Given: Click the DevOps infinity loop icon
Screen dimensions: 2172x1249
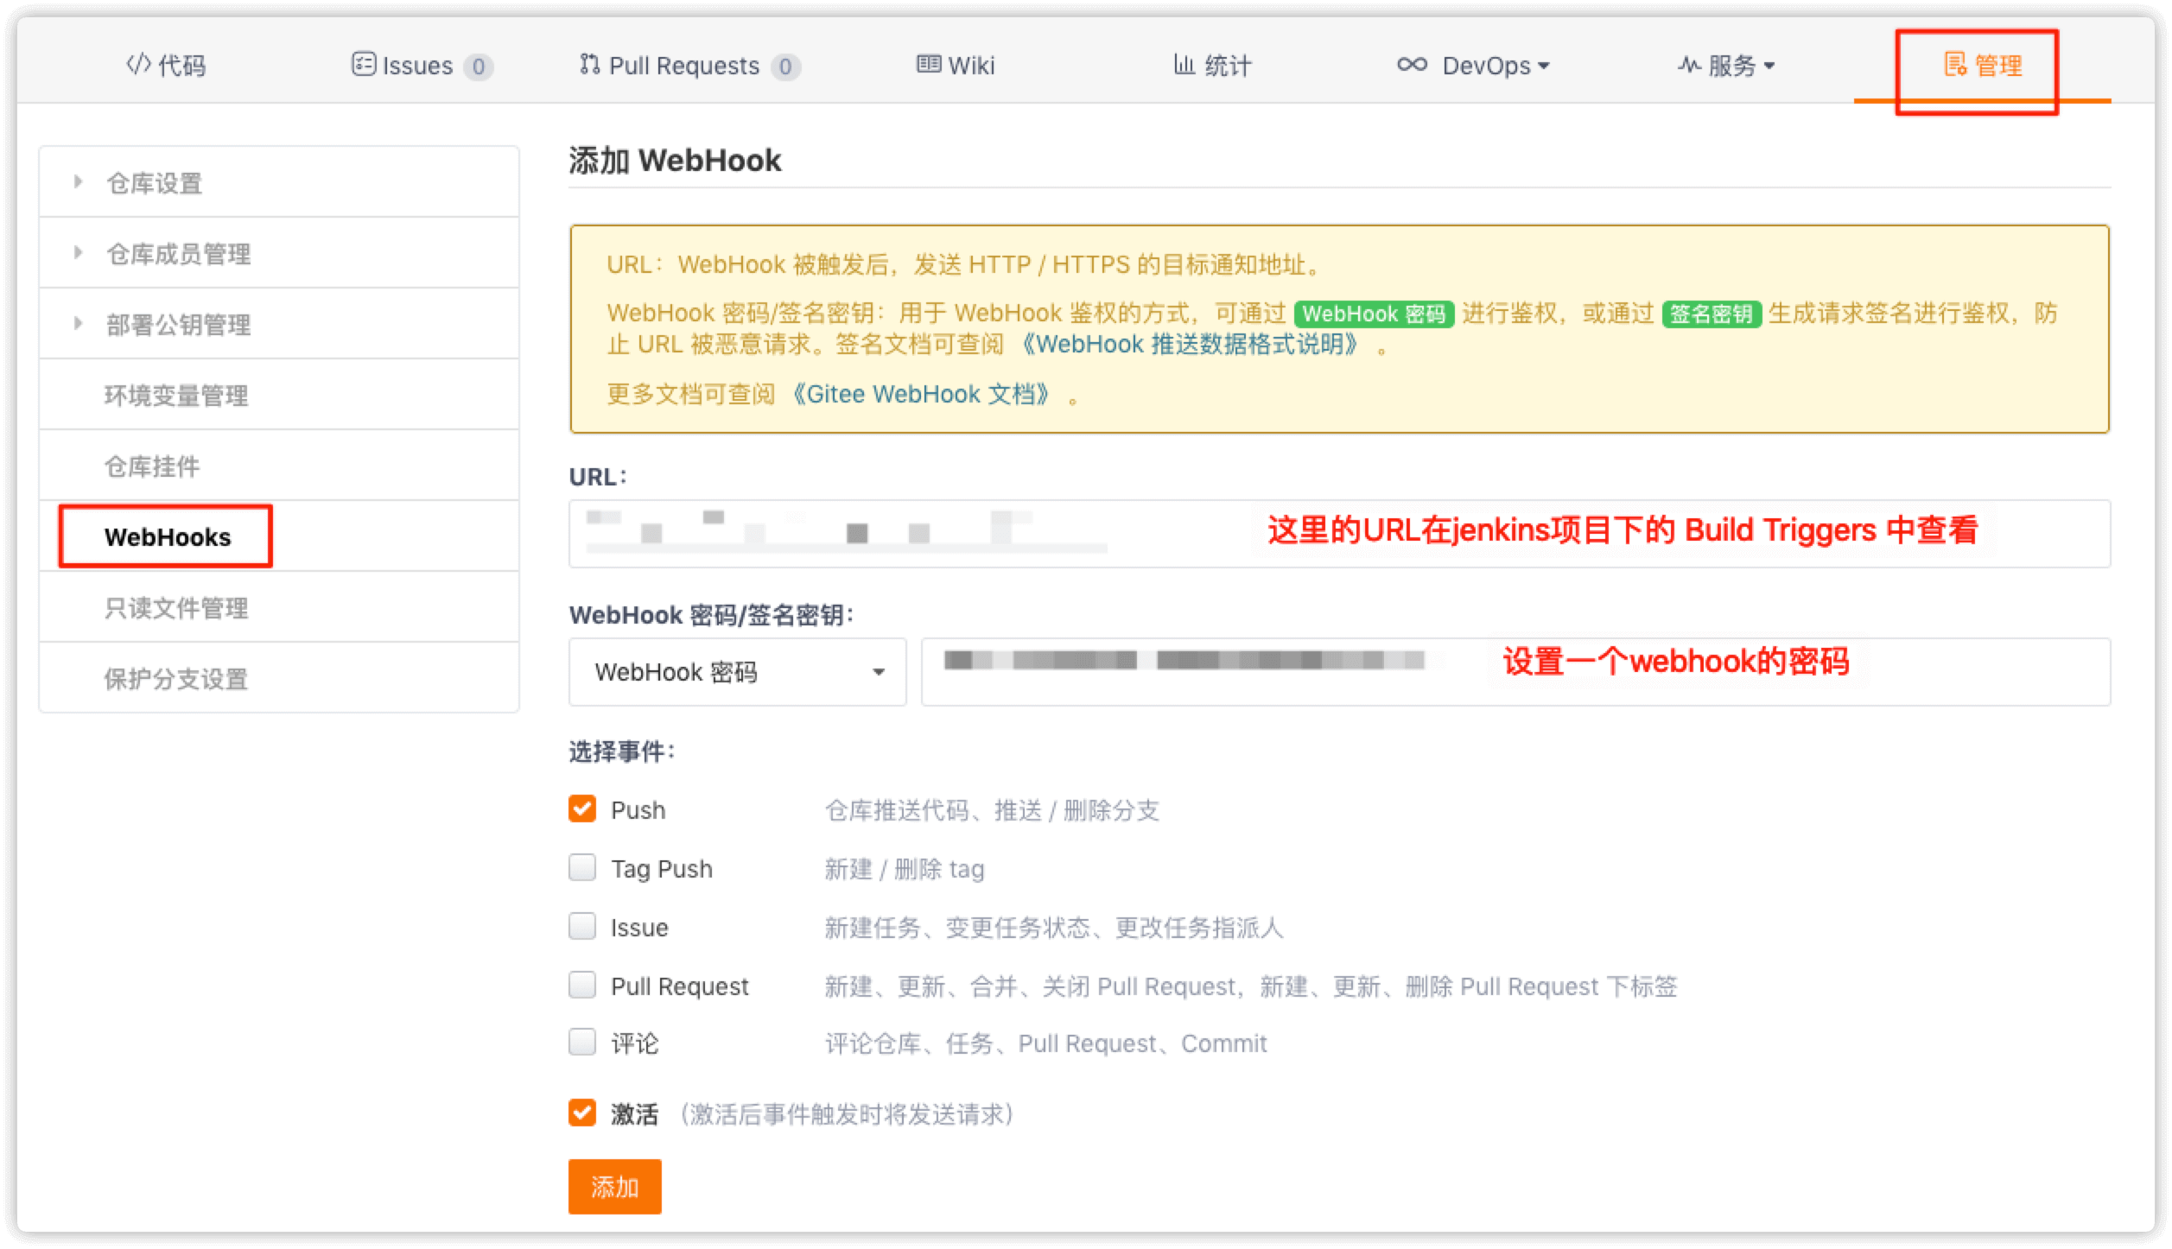Looking at the screenshot, I should click(1412, 65).
